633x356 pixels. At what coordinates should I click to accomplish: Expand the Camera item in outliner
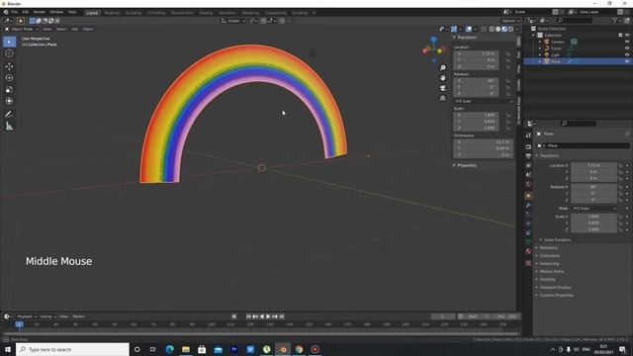pos(540,42)
